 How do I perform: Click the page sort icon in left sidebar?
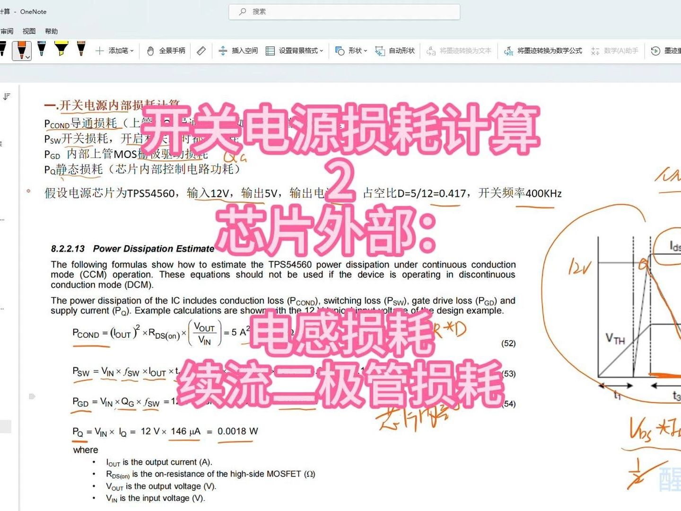click(x=6, y=97)
